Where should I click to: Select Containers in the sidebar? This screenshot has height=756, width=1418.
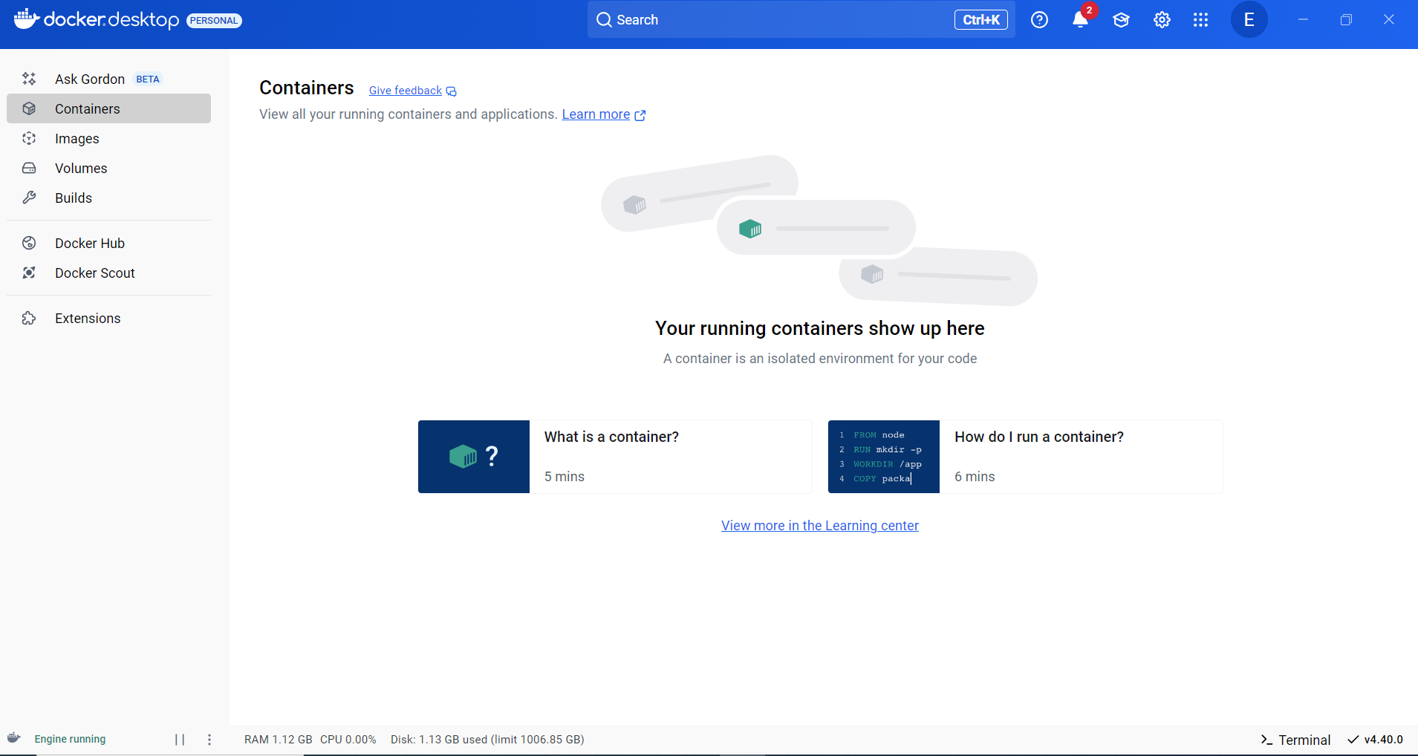click(x=108, y=108)
